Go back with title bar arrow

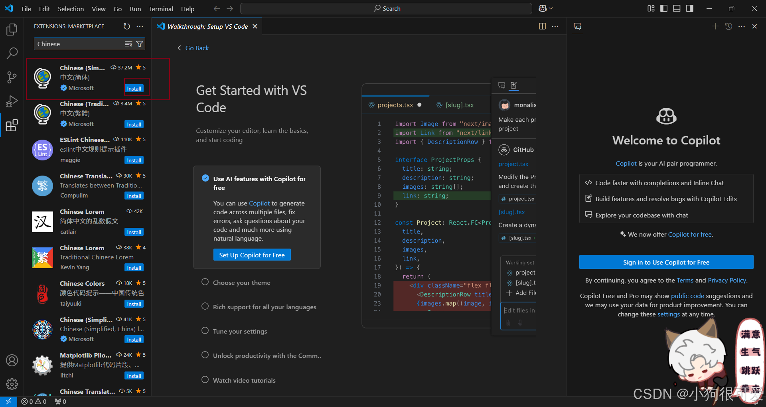[217, 8]
